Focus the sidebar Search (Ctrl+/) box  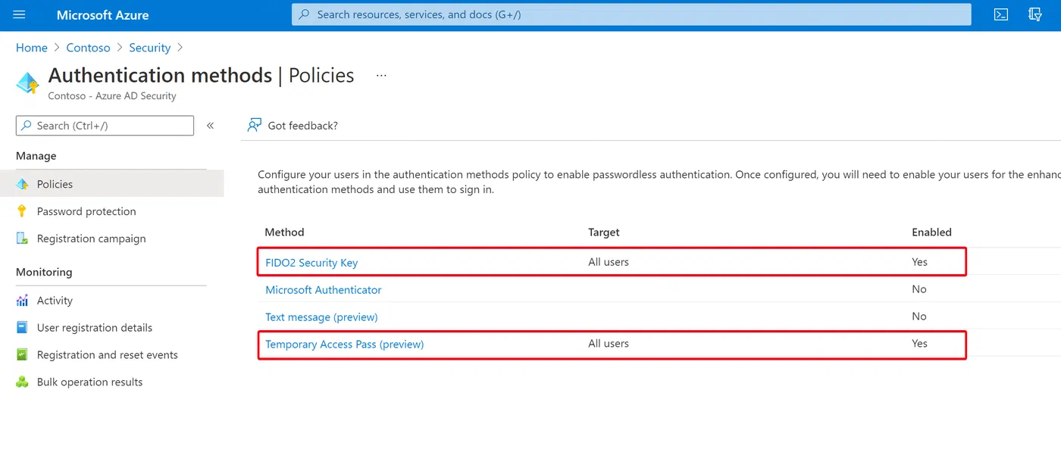[x=105, y=126]
